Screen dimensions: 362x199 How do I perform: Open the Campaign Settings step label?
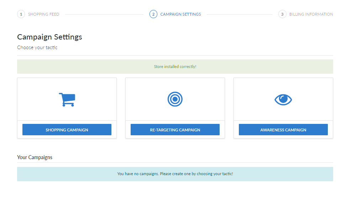point(180,14)
